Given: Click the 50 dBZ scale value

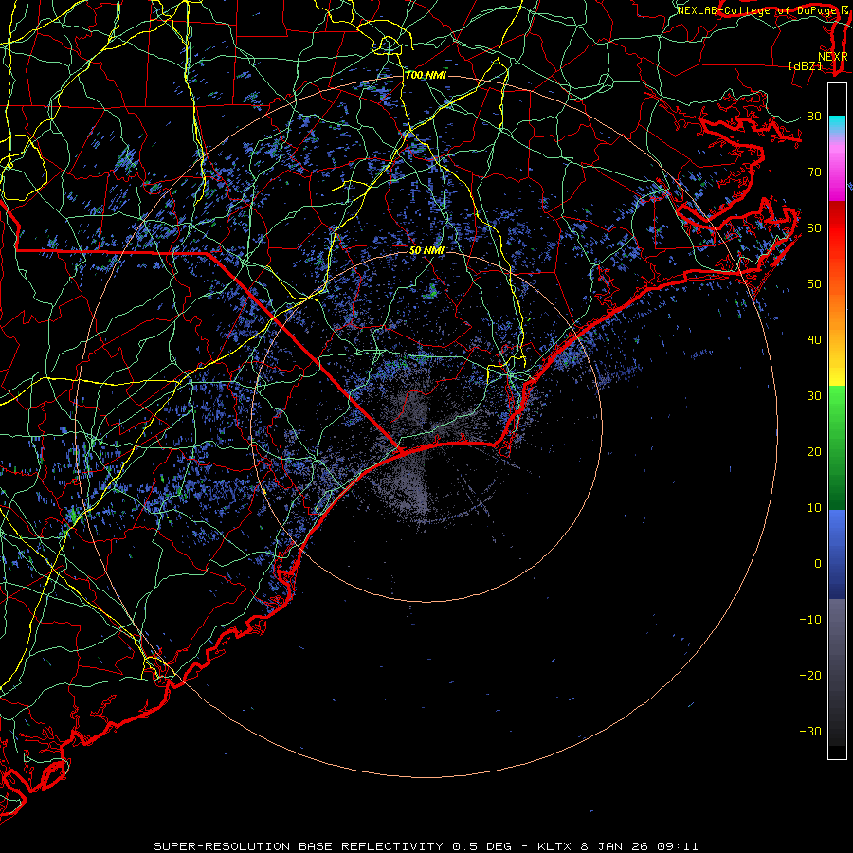Looking at the screenshot, I should pyautogui.click(x=814, y=284).
